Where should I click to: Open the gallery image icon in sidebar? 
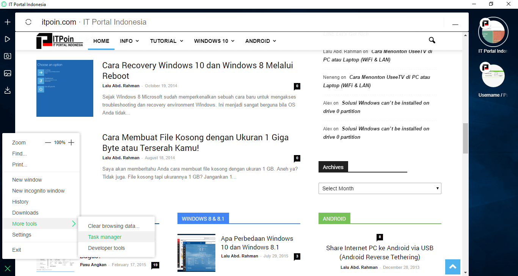pyautogui.click(x=8, y=73)
